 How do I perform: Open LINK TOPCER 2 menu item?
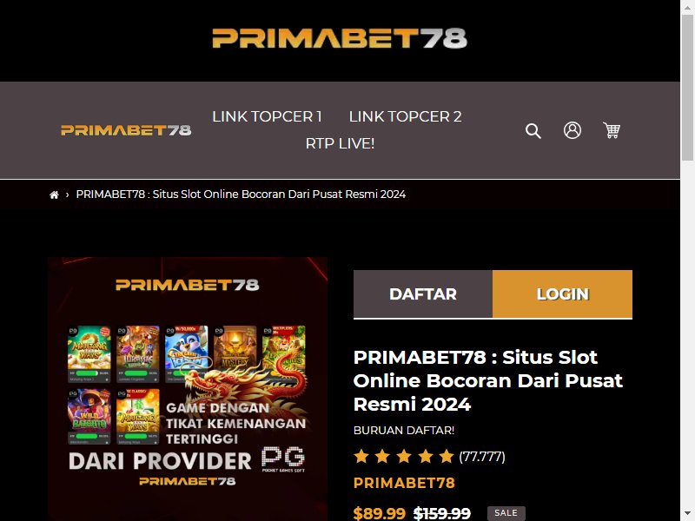pos(405,116)
